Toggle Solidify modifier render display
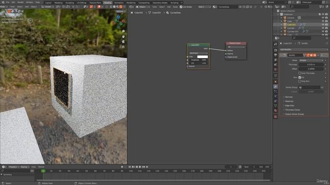 click(315, 55)
